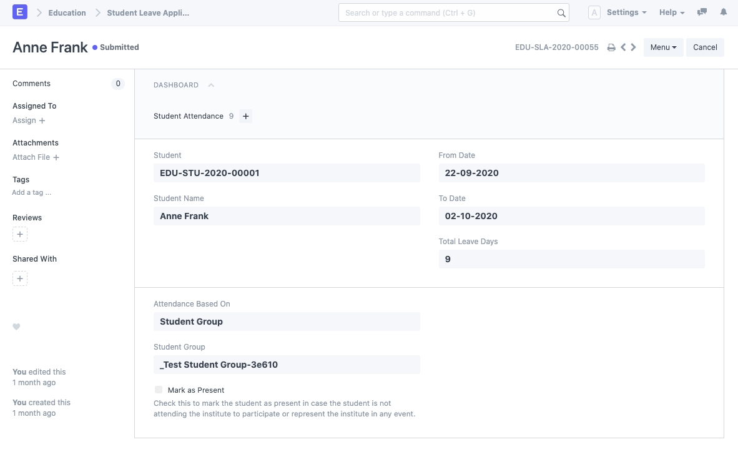The height and width of the screenshot is (452, 738).
Task: Click the print icon
Action: [611, 47]
